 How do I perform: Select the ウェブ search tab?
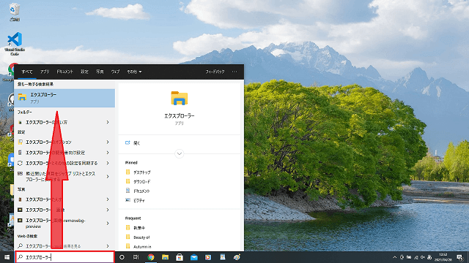coord(115,72)
